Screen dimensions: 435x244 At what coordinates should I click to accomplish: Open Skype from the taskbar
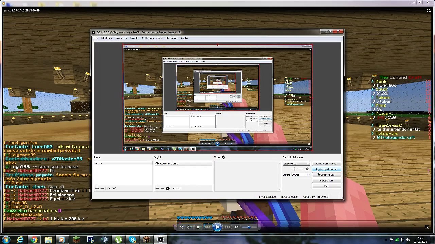tap(133, 240)
